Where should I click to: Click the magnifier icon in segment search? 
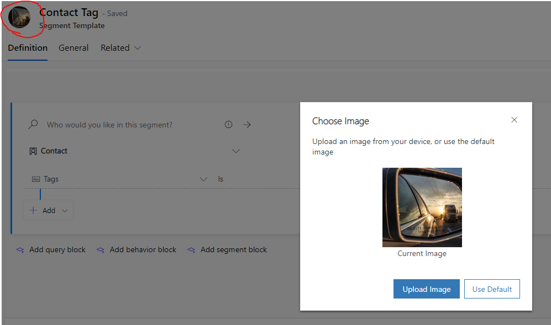pyautogui.click(x=33, y=125)
